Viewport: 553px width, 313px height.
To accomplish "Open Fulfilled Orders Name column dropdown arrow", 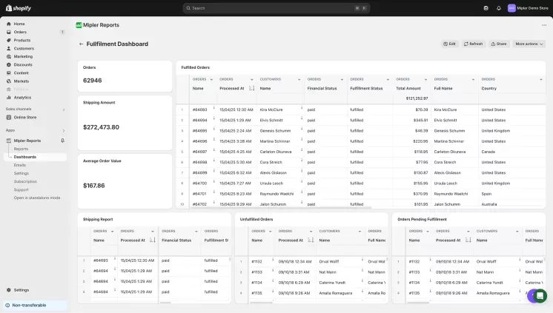I will click(211, 80).
